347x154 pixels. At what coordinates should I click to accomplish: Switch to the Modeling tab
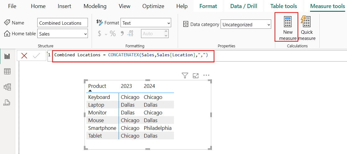(x=95, y=6)
